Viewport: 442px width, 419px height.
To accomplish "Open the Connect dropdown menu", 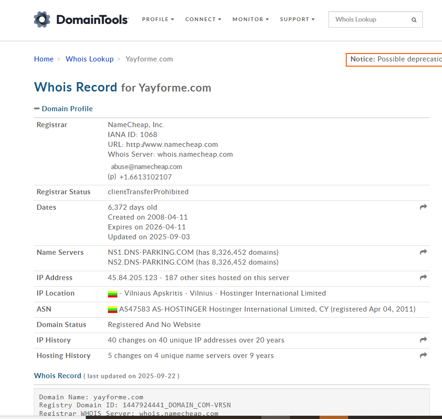I will pos(203,19).
